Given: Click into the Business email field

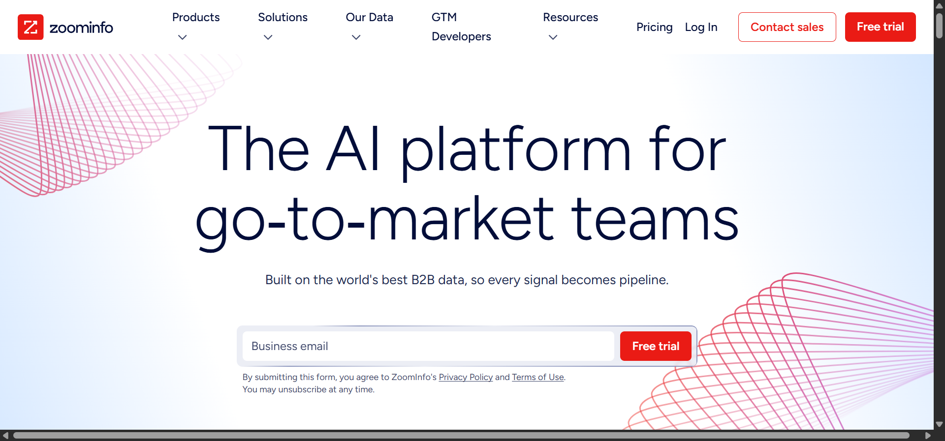Looking at the screenshot, I should click(x=428, y=346).
